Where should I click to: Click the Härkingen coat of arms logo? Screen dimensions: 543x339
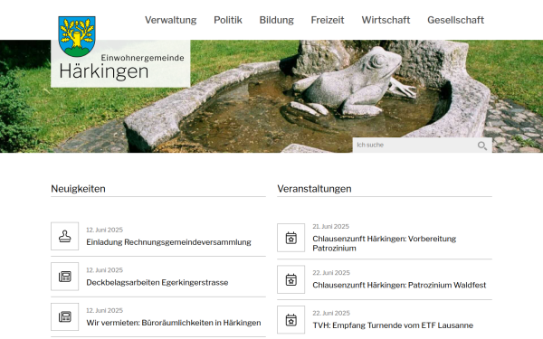pyautogui.click(x=77, y=36)
